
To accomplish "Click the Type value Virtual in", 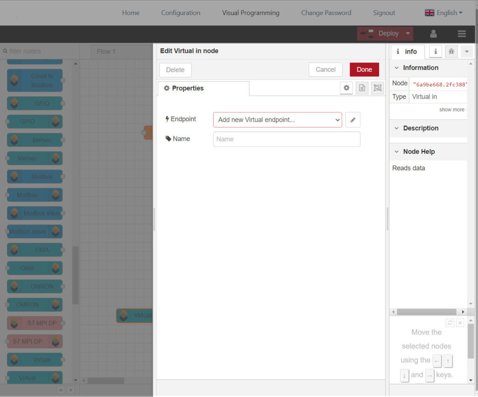I will (424, 97).
